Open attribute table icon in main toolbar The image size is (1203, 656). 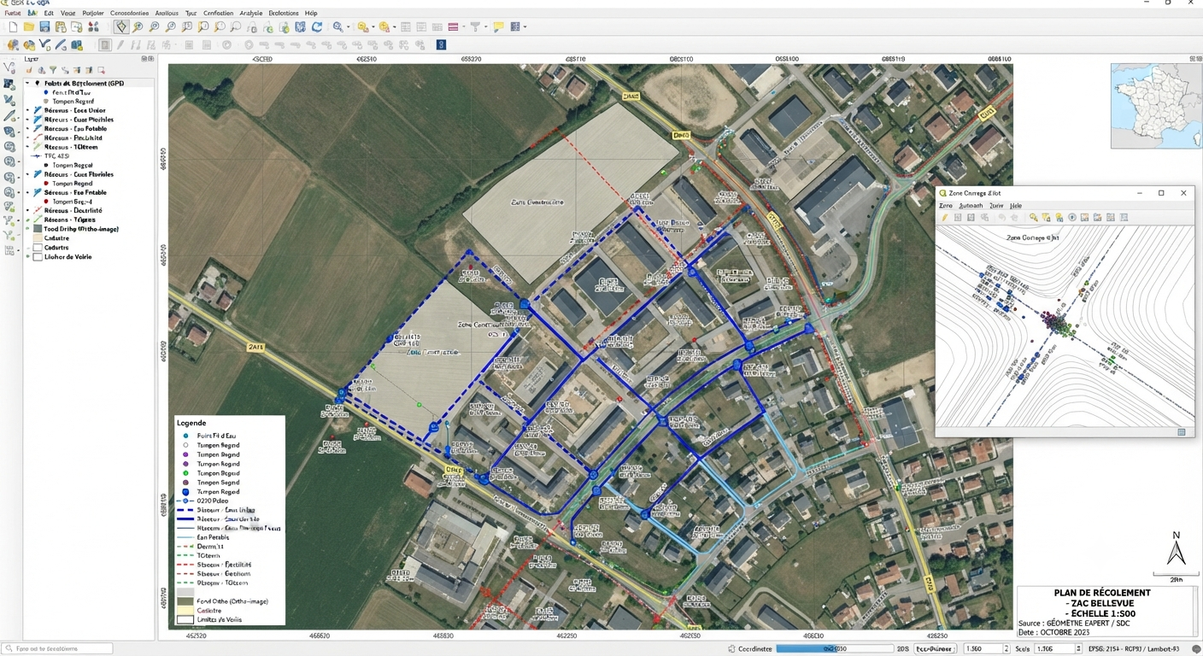coord(406,27)
